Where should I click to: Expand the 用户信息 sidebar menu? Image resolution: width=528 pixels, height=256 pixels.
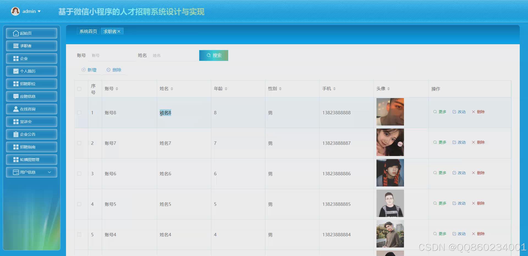click(31, 172)
